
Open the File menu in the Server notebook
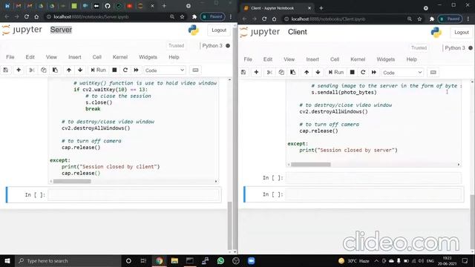tap(10, 57)
